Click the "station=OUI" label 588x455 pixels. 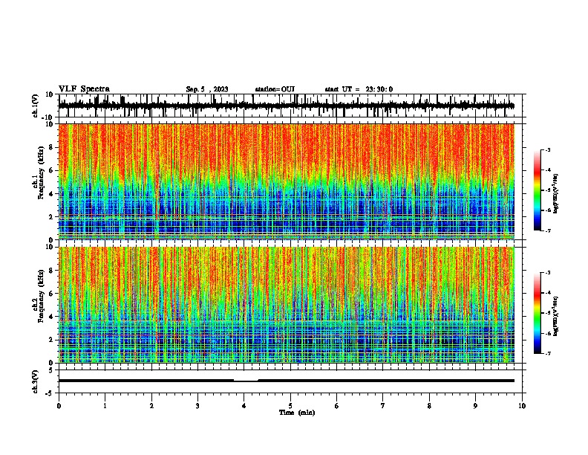point(275,89)
